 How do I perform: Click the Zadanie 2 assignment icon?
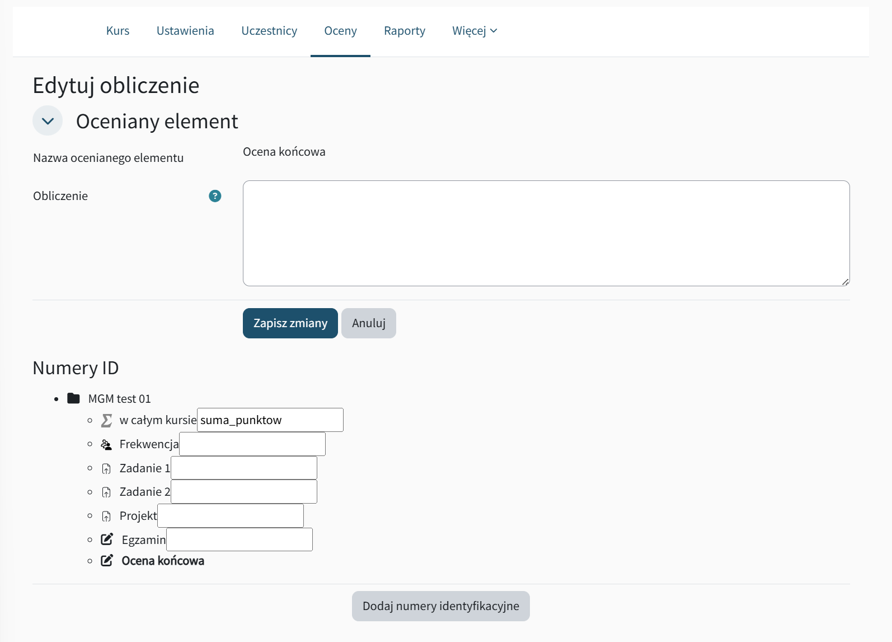[106, 492]
